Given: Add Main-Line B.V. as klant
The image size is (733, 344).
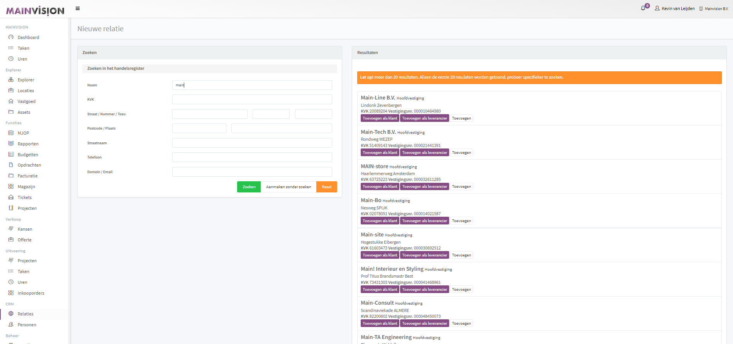Looking at the screenshot, I should point(380,118).
